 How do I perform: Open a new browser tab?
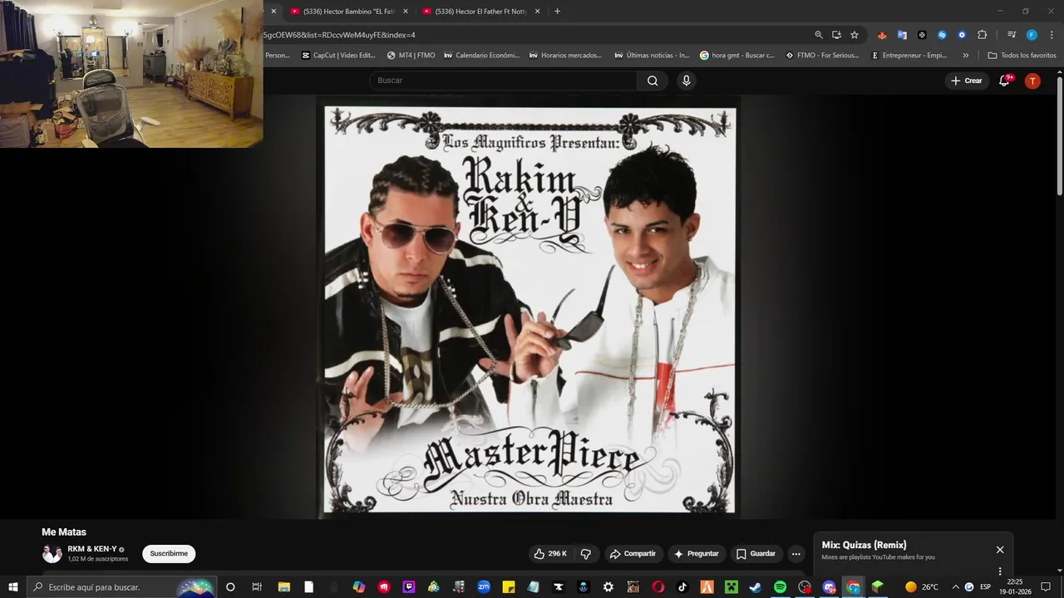(x=557, y=12)
